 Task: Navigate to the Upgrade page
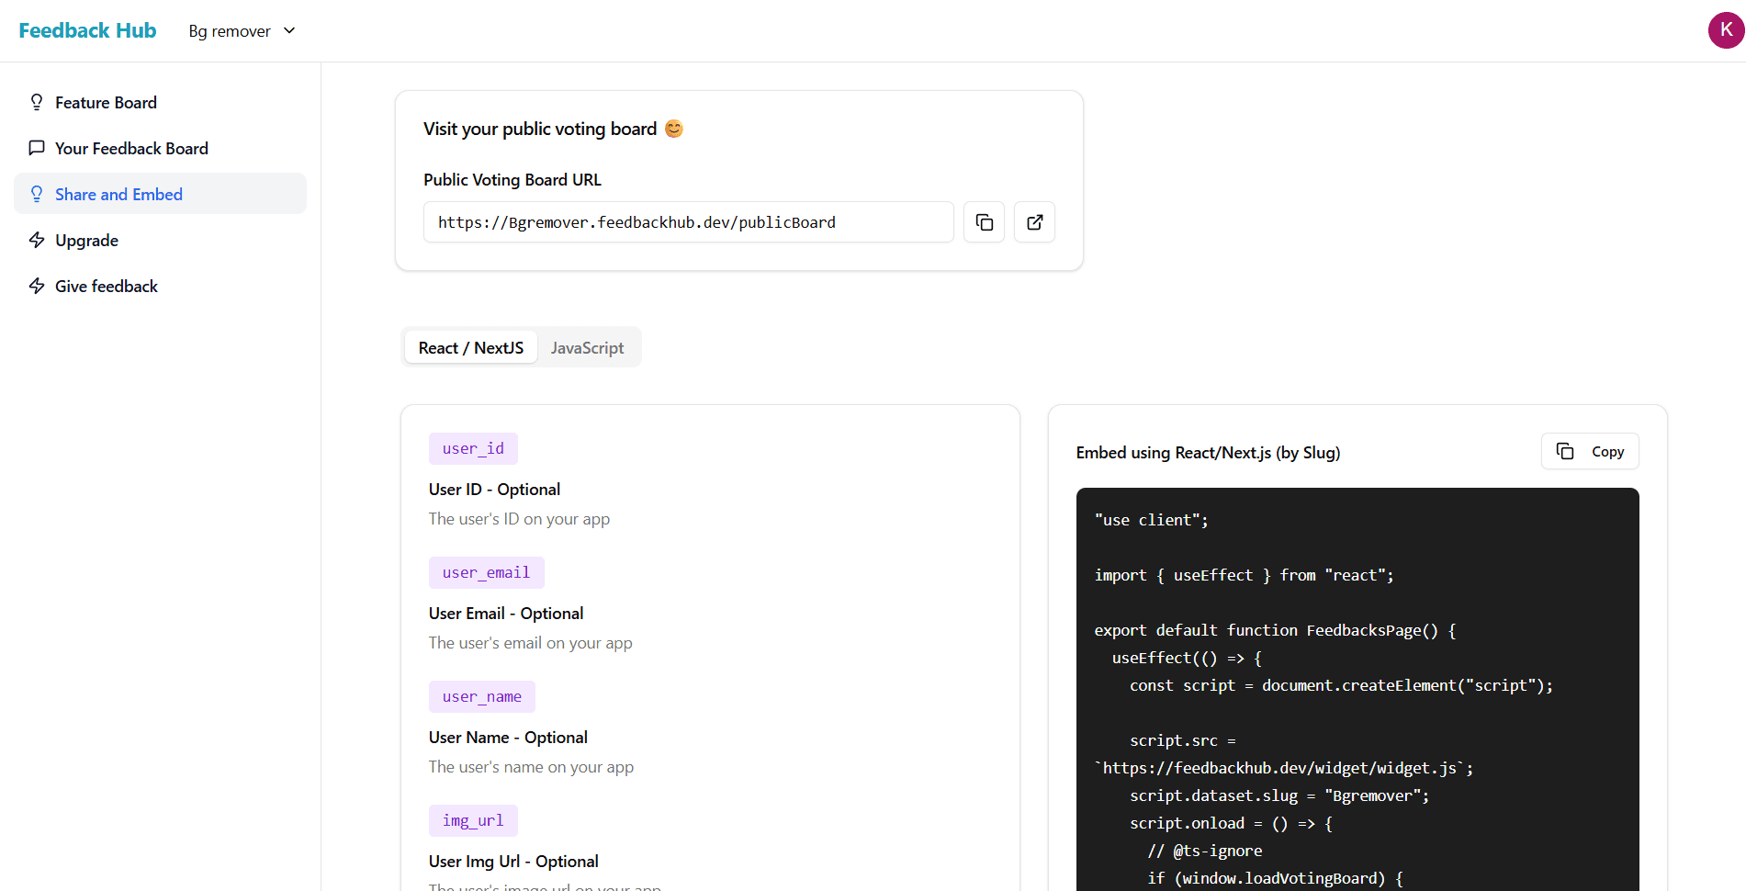(x=86, y=240)
